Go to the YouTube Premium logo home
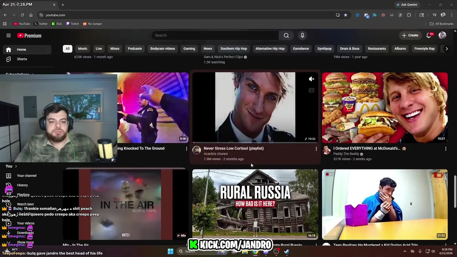 [29, 35]
